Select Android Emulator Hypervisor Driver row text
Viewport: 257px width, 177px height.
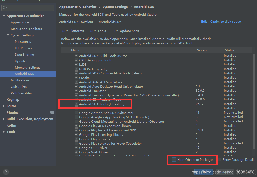pyautogui.click(x=129, y=95)
